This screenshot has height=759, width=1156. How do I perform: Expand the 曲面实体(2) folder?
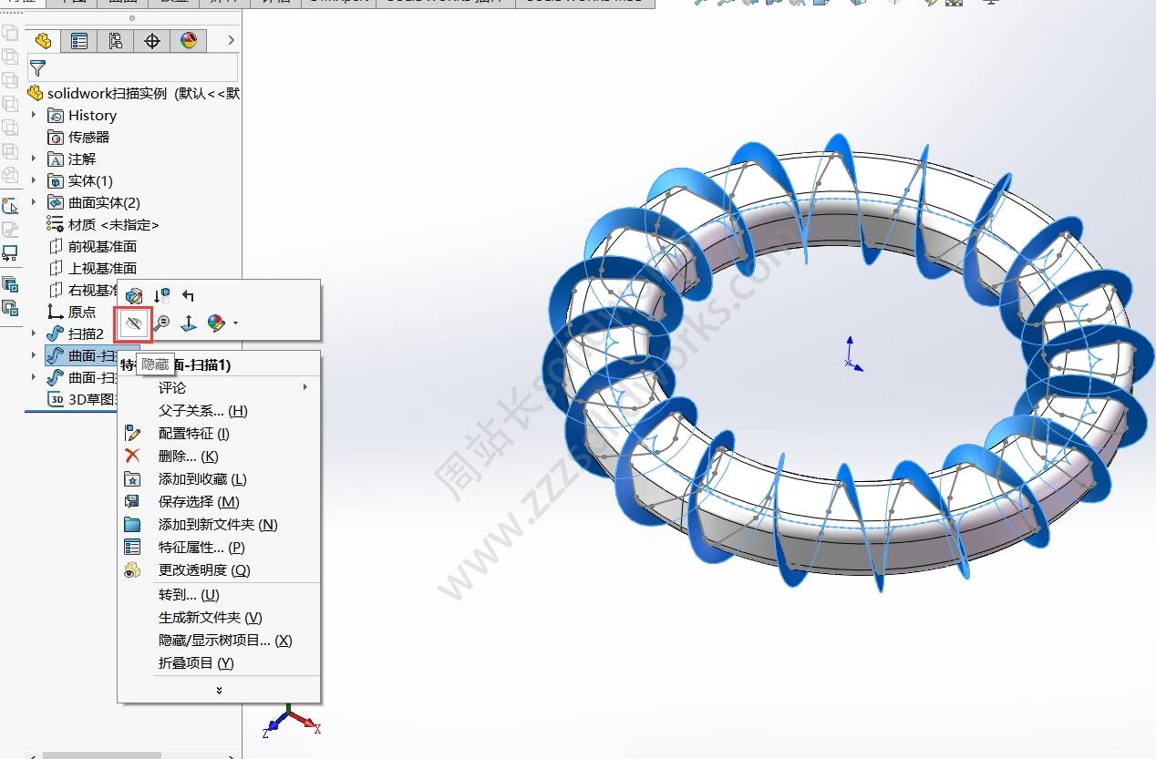[x=34, y=202]
